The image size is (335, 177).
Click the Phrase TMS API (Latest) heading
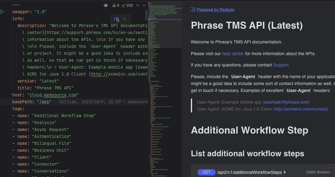click(247, 26)
